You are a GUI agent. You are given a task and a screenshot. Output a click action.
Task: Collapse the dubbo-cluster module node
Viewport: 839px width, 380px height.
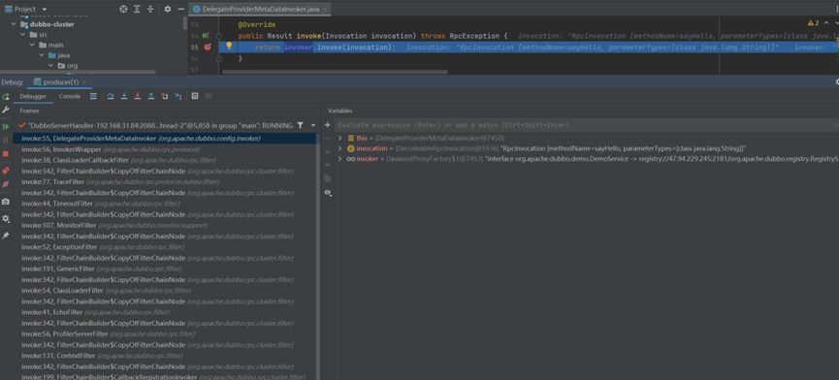[x=14, y=24]
